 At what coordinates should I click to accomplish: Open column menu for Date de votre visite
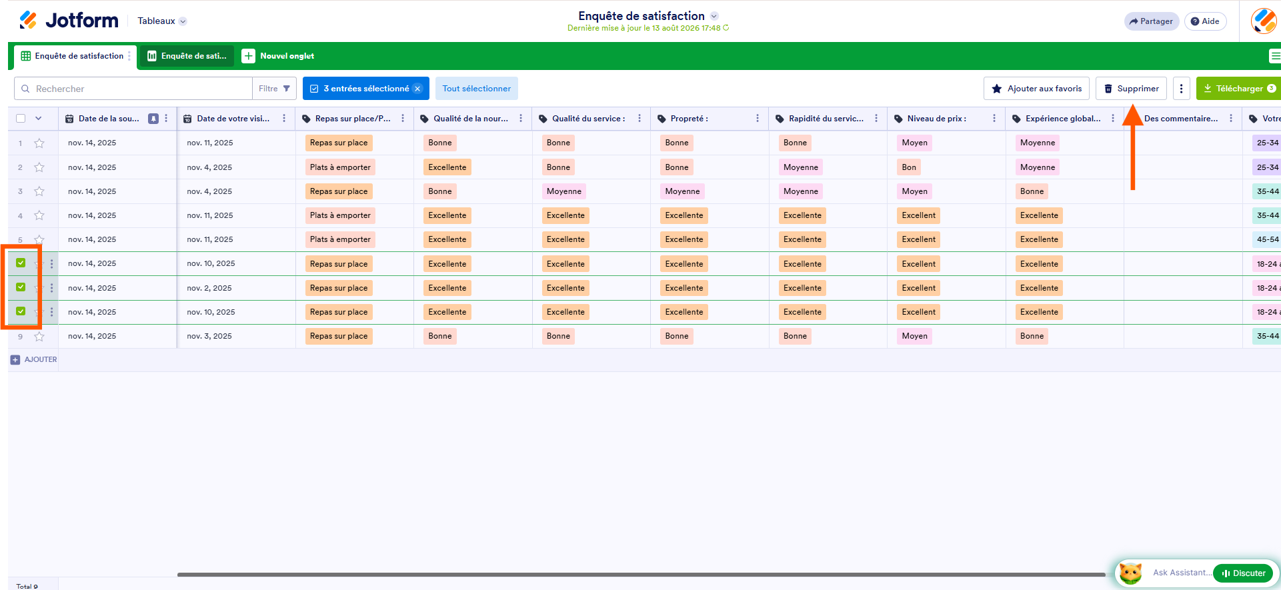(284, 119)
